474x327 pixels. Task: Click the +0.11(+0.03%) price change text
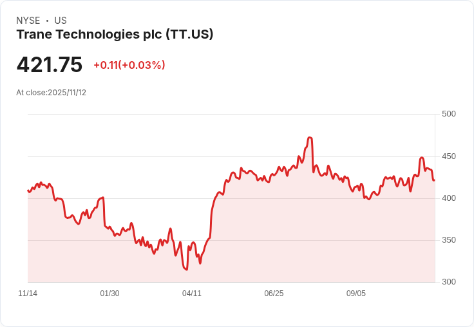coord(129,65)
